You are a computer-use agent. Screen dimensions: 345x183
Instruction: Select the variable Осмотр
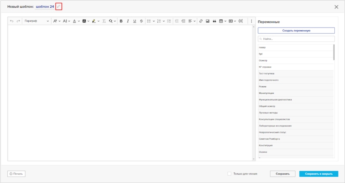tap(296, 61)
